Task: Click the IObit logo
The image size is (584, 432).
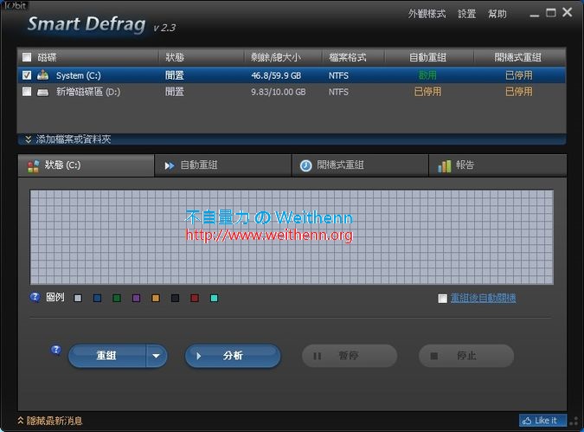Action: click(x=15, y=5)
